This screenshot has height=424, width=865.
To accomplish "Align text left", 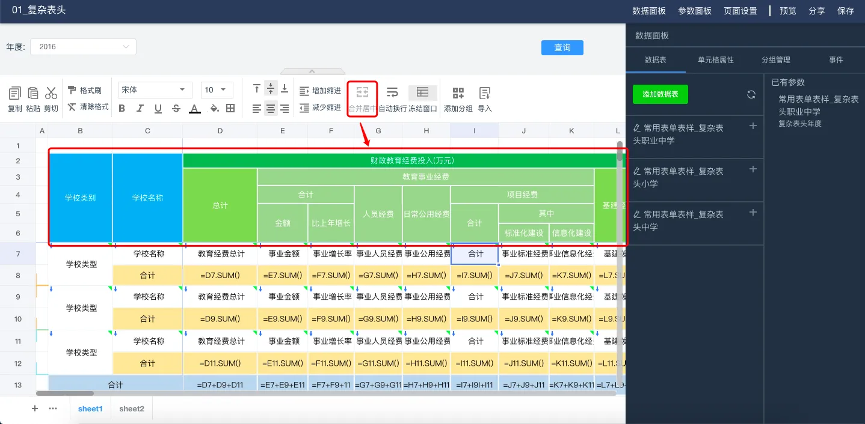I will pyautogui.click(x=257, y=109).
